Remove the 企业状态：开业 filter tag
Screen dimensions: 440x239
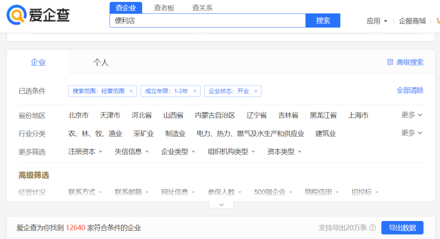click(256, 91)
